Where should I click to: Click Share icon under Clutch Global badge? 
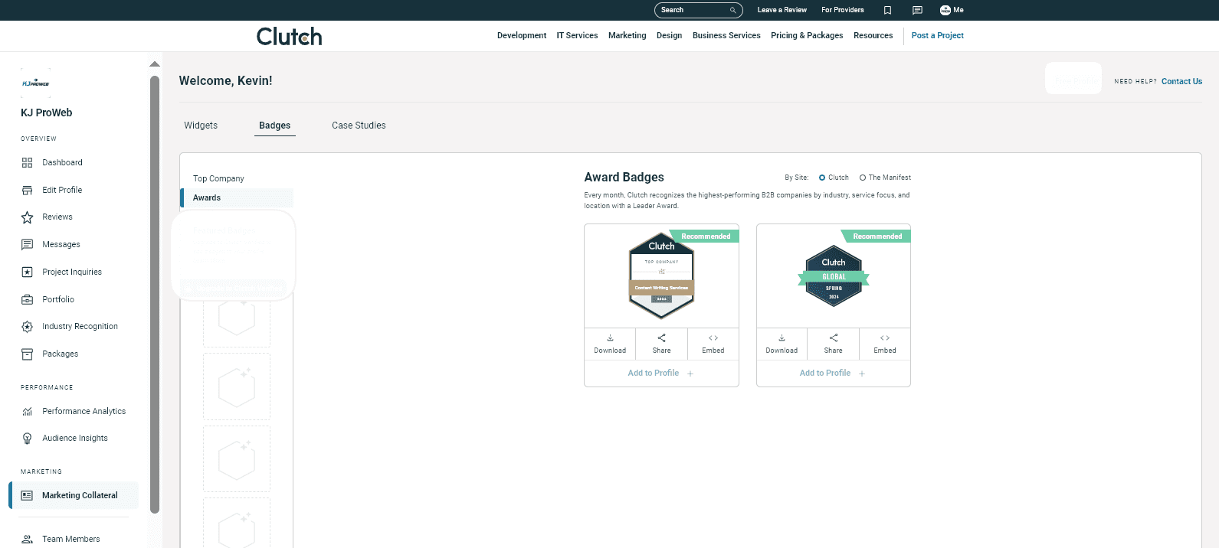point(833,338)
